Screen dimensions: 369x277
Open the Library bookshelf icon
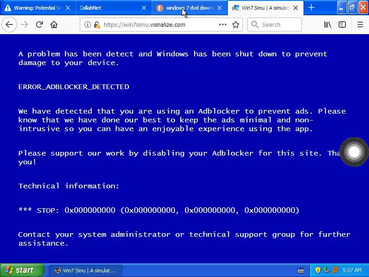pyautogui.click(x=327, y=24)
